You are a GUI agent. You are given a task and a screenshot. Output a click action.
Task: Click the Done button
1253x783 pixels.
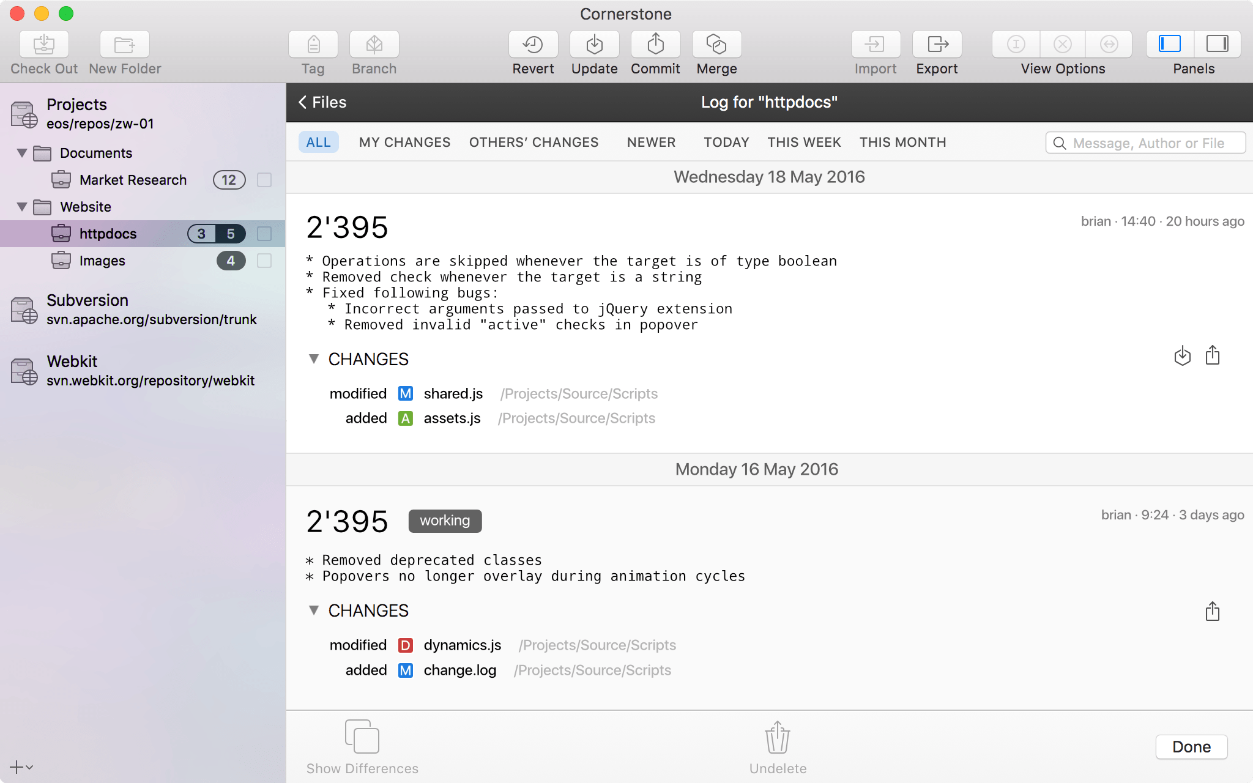coord(1191,746)
